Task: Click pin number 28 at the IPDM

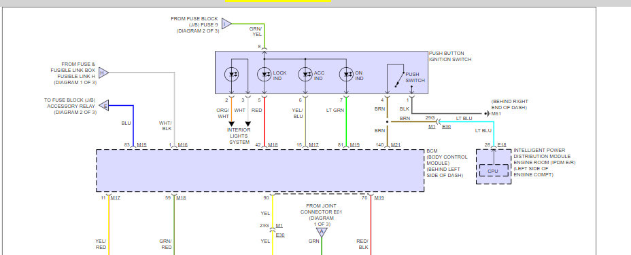Action: point(487,144)
